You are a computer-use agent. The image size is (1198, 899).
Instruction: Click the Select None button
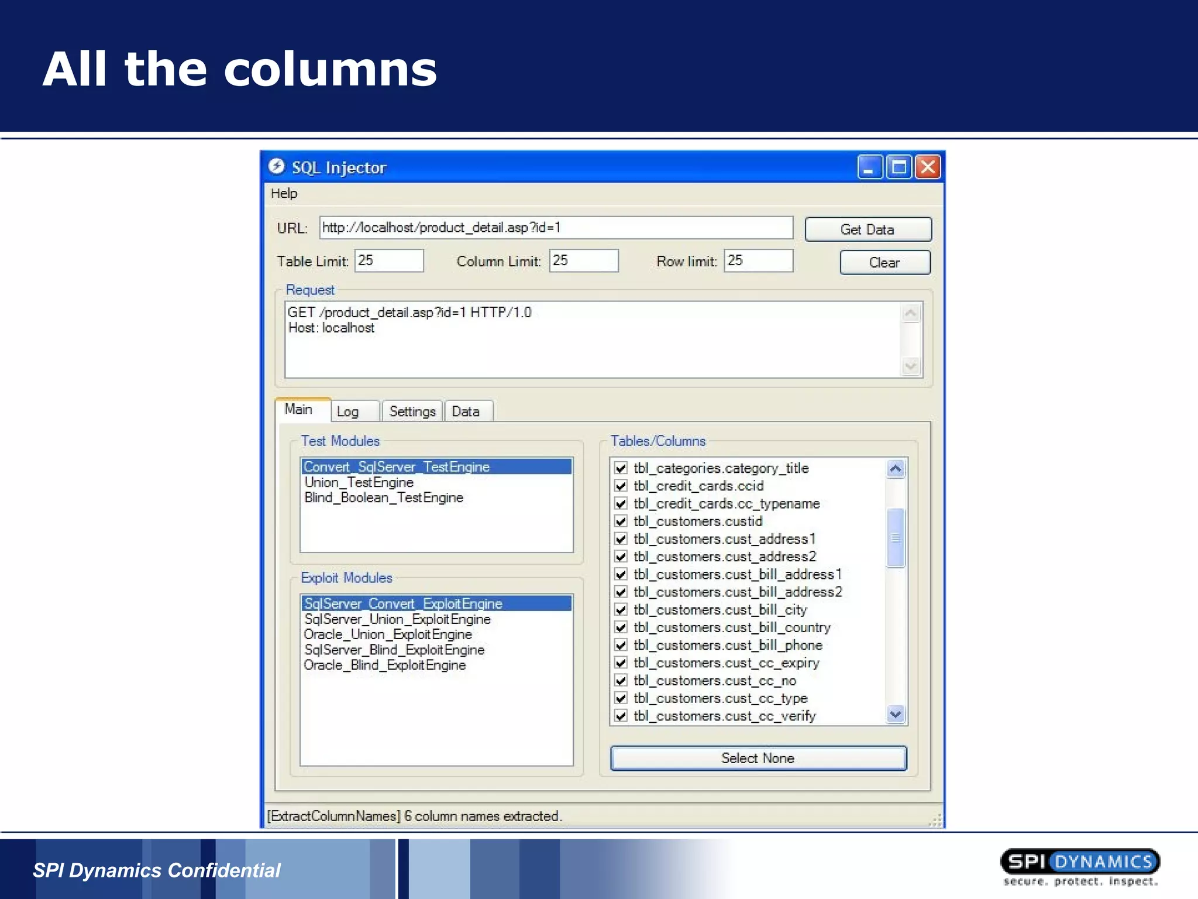pyautogui.click(x=758, y=758)
